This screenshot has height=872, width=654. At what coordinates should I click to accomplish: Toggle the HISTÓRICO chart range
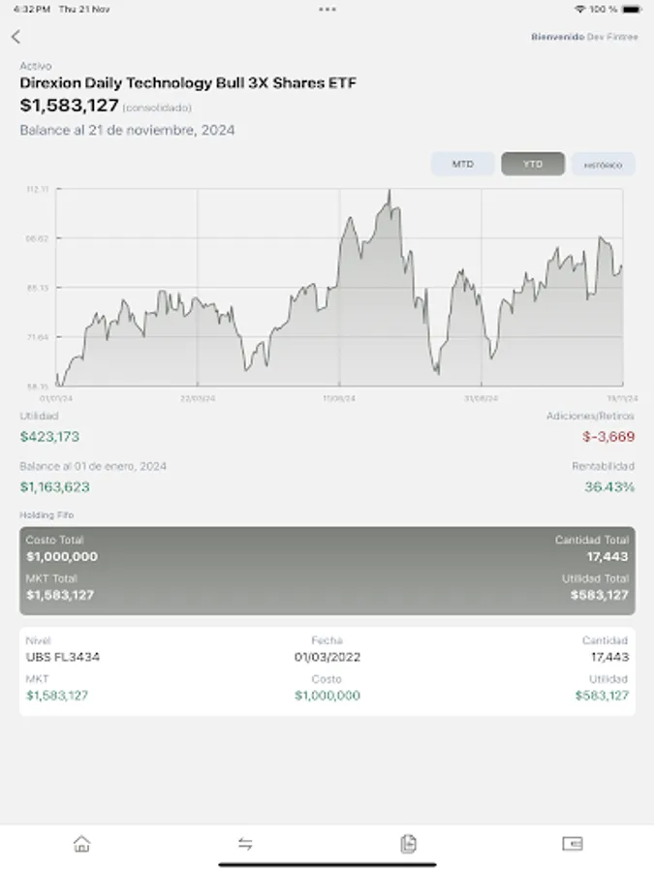point(603,164)
